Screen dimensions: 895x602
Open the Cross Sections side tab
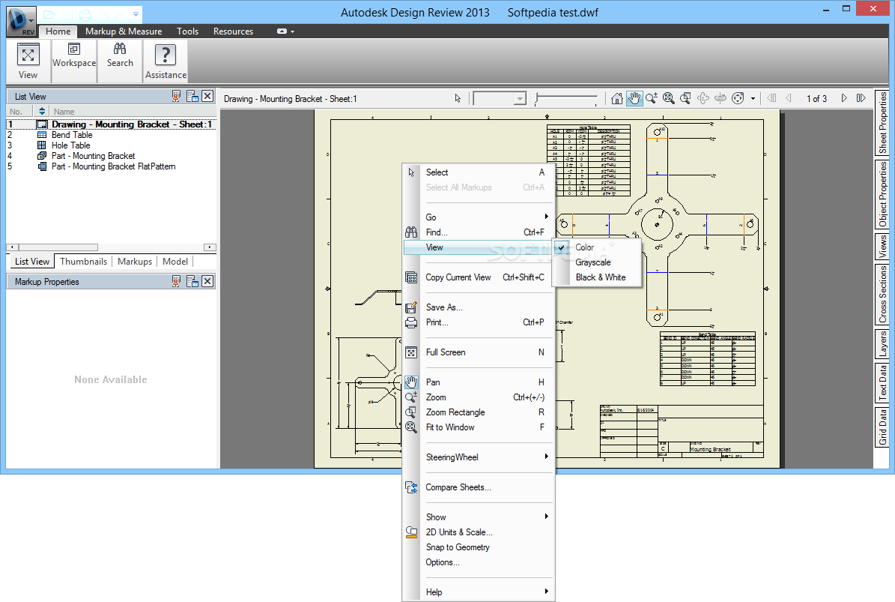pos(882,294)
